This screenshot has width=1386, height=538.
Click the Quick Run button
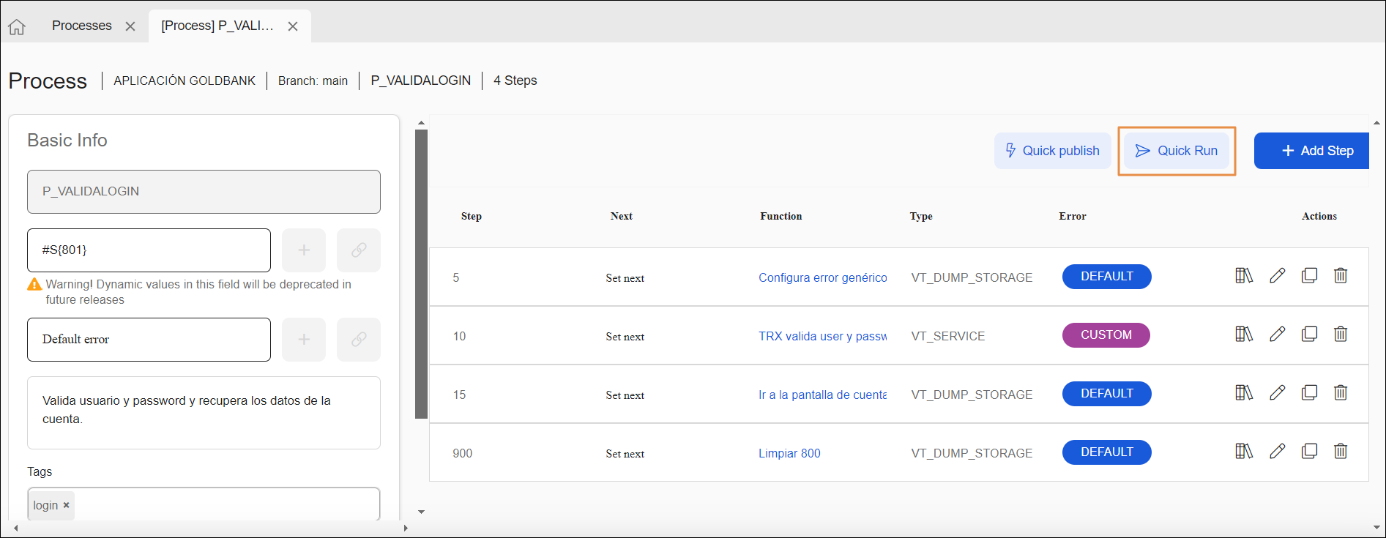1176,151
